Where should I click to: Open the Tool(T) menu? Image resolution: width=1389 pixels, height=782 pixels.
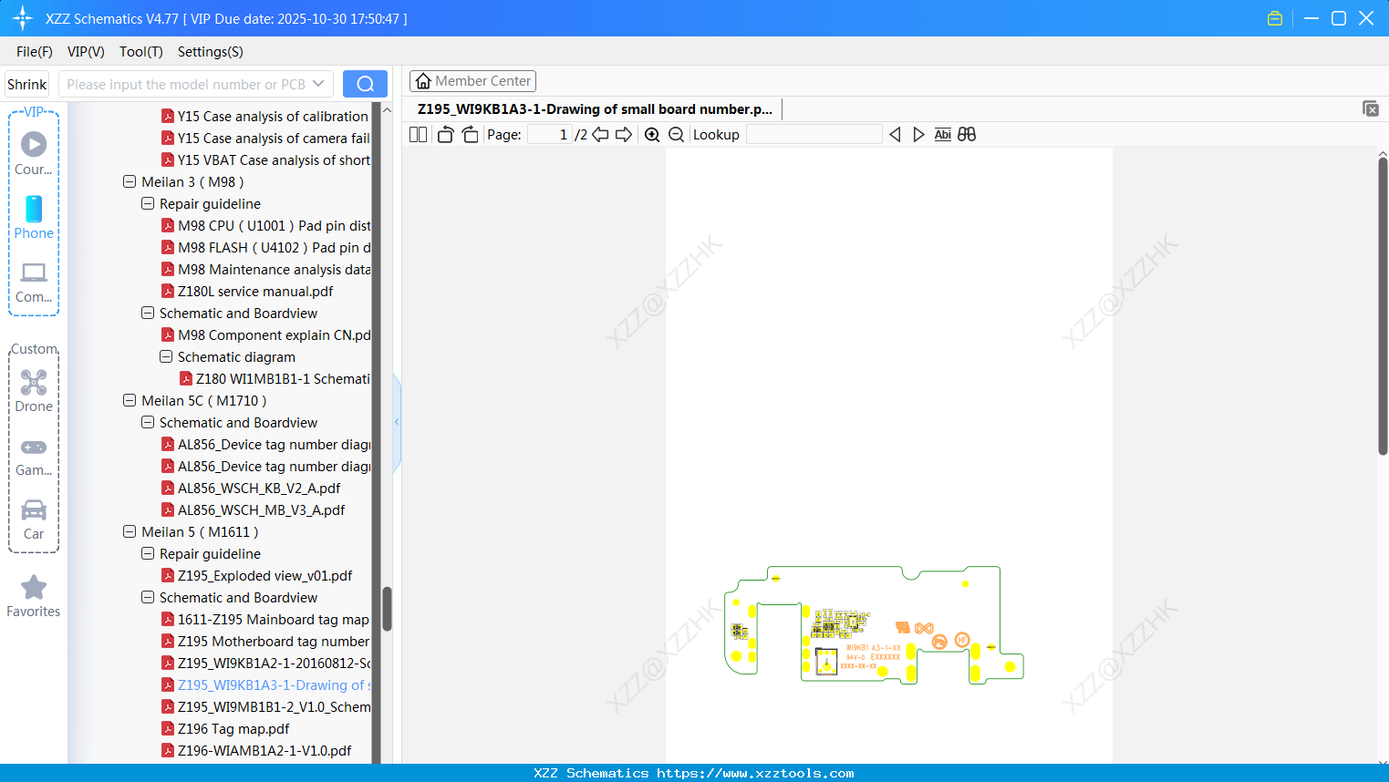(x=140, y=52)
